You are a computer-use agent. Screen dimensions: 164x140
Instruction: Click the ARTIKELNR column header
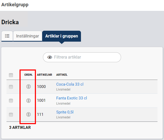click(45, 75)
